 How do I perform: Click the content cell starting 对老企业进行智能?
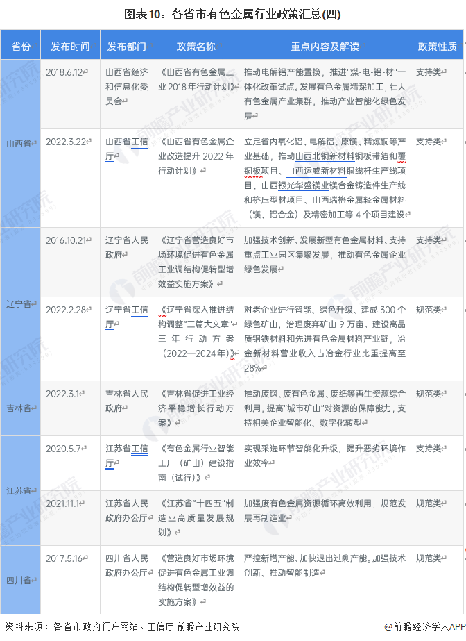point(325,338)
